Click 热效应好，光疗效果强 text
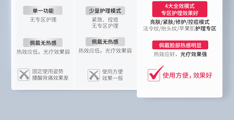 tap(180, 54)
